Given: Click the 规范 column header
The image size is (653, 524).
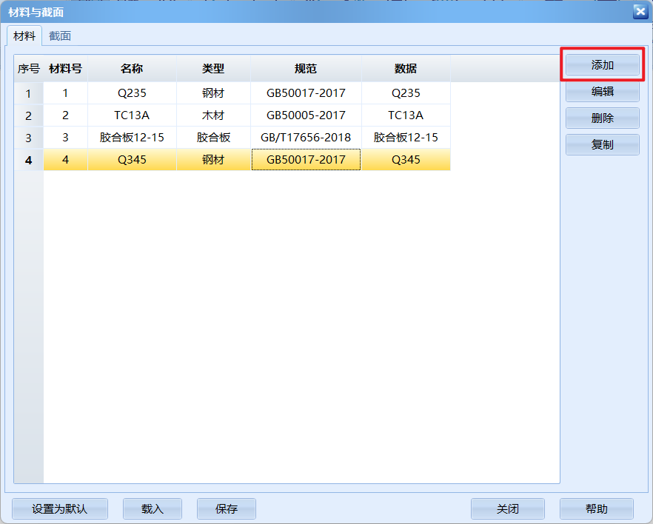Looking at the screenshot, I should pos(306,69).
